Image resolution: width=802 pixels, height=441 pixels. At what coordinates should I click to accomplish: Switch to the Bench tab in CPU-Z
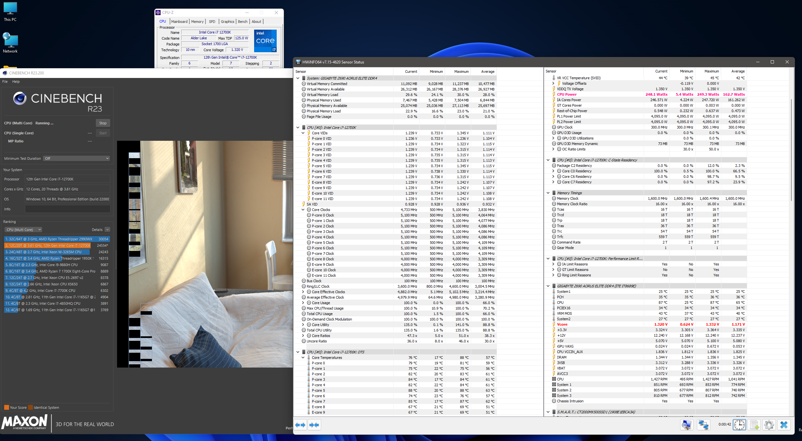point(243,22)
